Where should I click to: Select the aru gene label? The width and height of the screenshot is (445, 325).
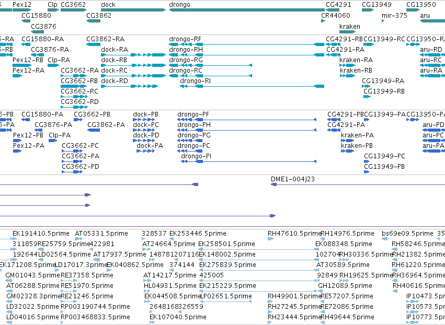425,15
